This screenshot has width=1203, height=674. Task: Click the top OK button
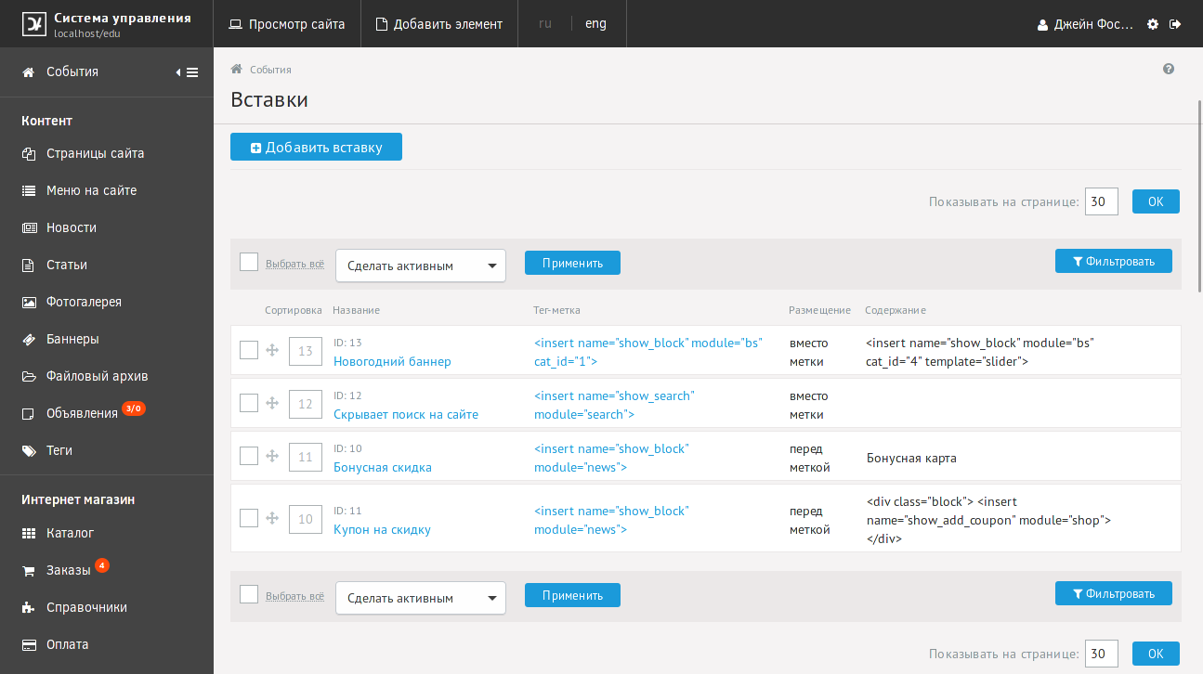coord(1156,201)
